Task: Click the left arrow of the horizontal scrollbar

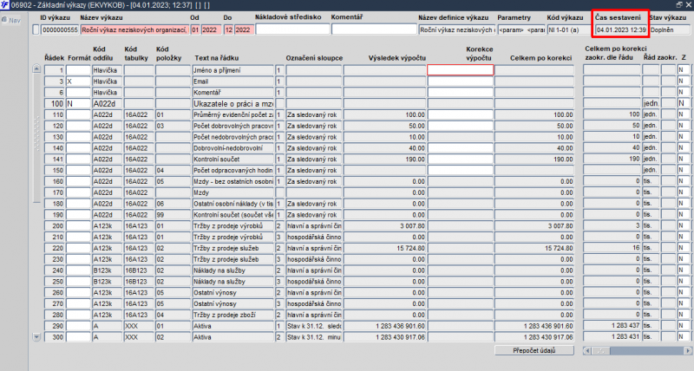Action: point(587,351)
